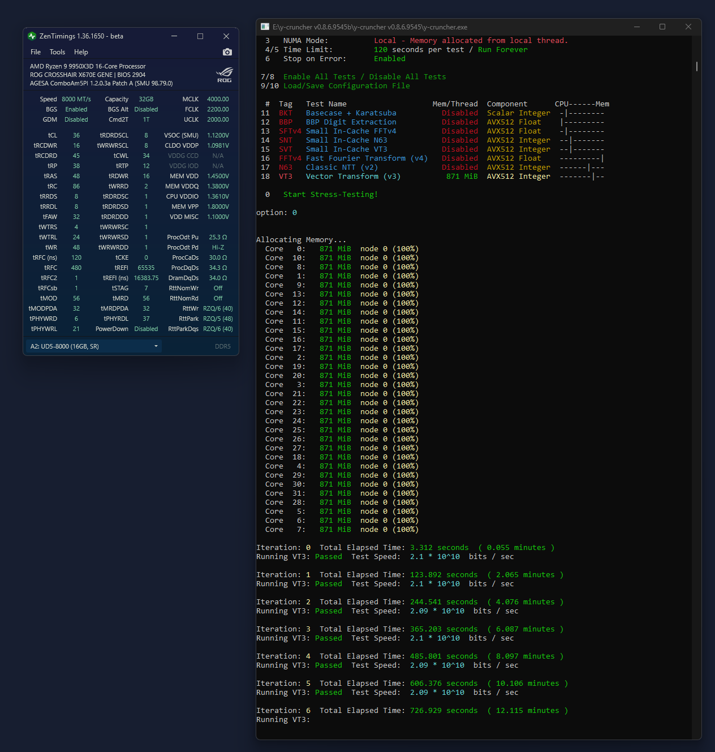
Task: Open the Tools menu in ZenTimings
Action: click(57, 52)
